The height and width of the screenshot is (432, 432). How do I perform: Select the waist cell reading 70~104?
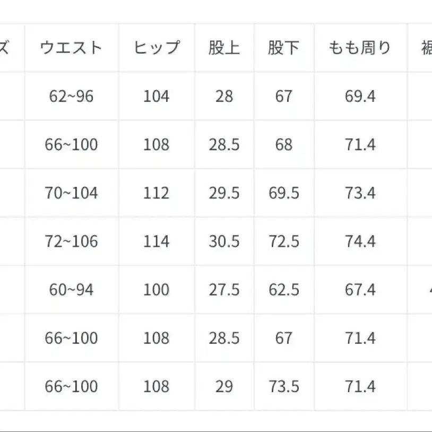click(71, 193)
